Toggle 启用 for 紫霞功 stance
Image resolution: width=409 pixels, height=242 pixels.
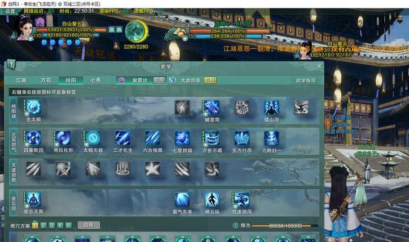point(159,80)
